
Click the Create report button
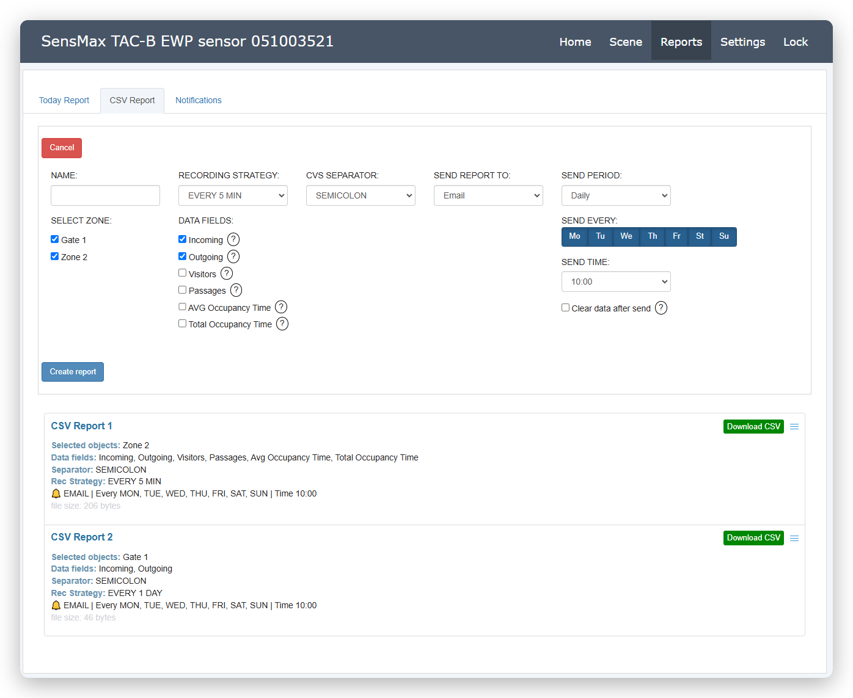pyautogui.click(x=73, y=372)
